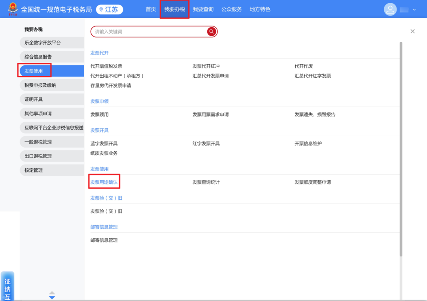
Task: Open 纸质发票业务 link
Action: 104,153
